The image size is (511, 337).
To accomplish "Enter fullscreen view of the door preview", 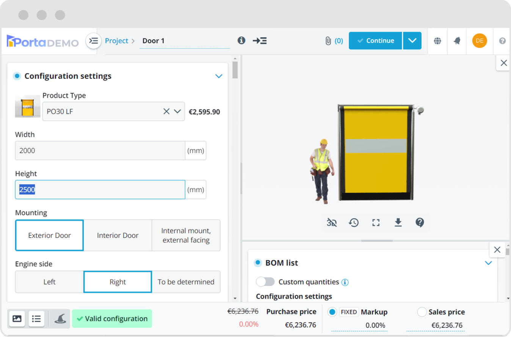I will click(x=376, y=223).
